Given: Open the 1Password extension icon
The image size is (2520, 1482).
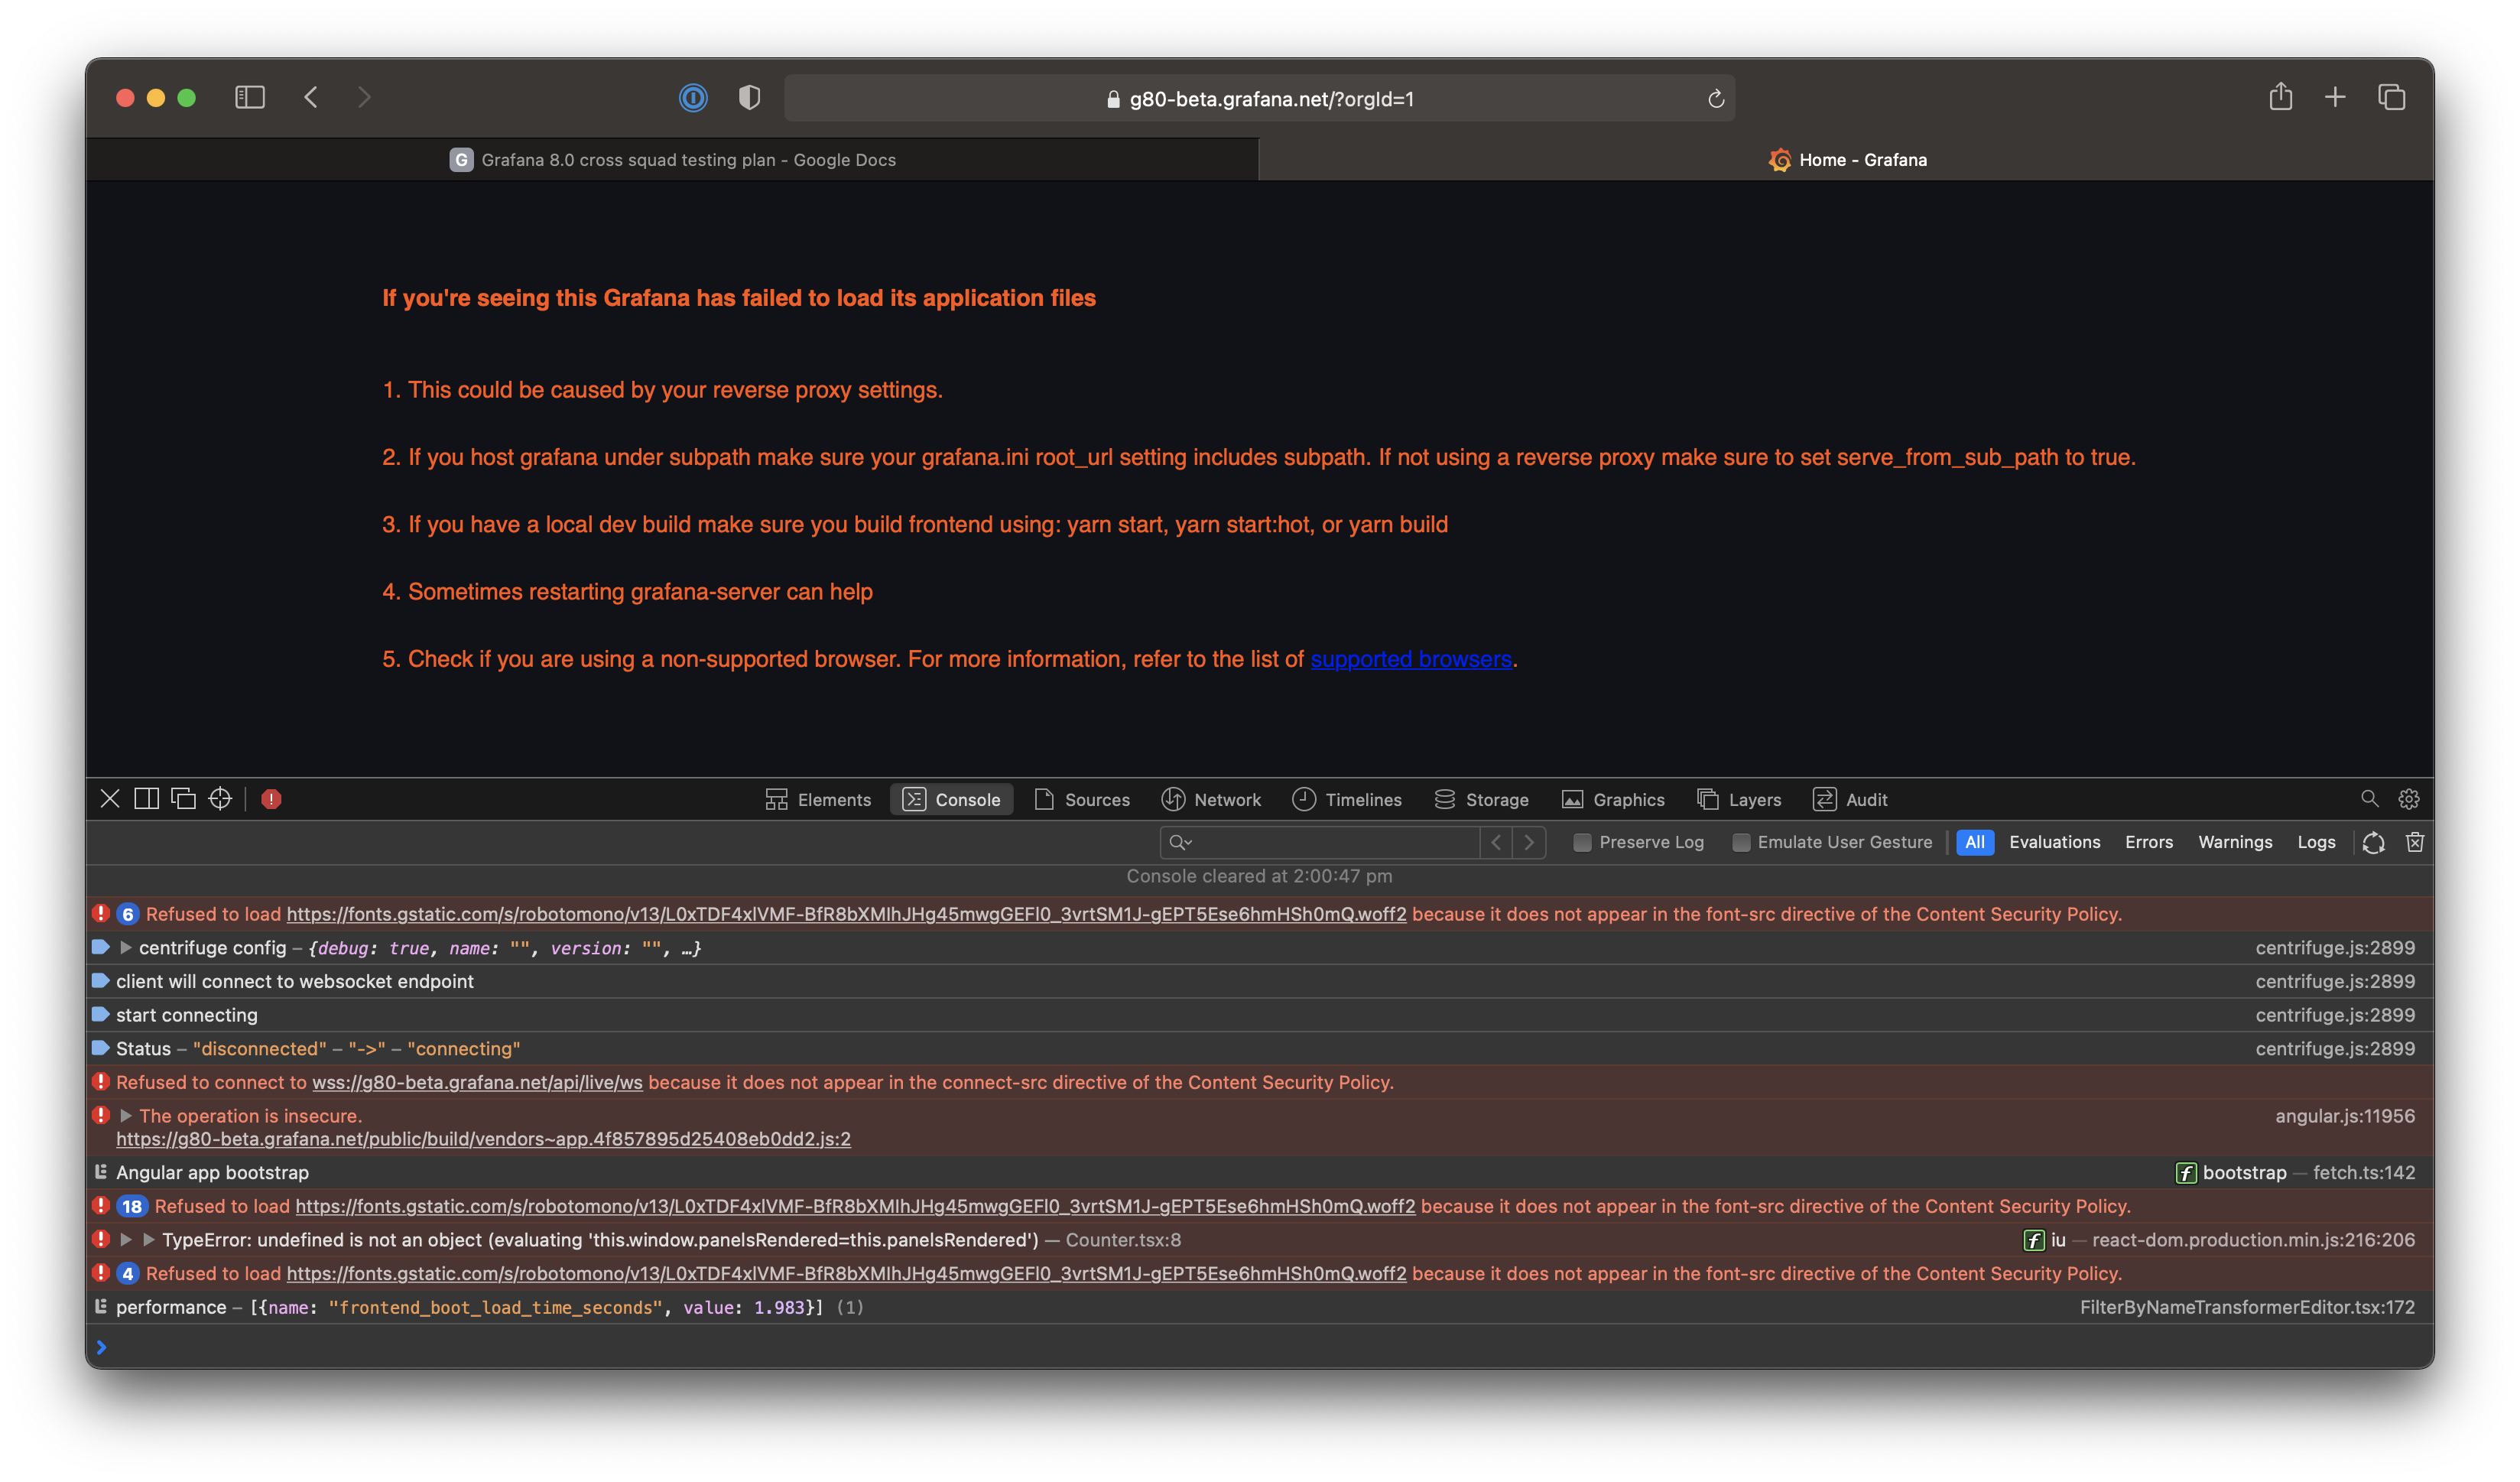Looking at the screenshot, I should click(693, 97).
